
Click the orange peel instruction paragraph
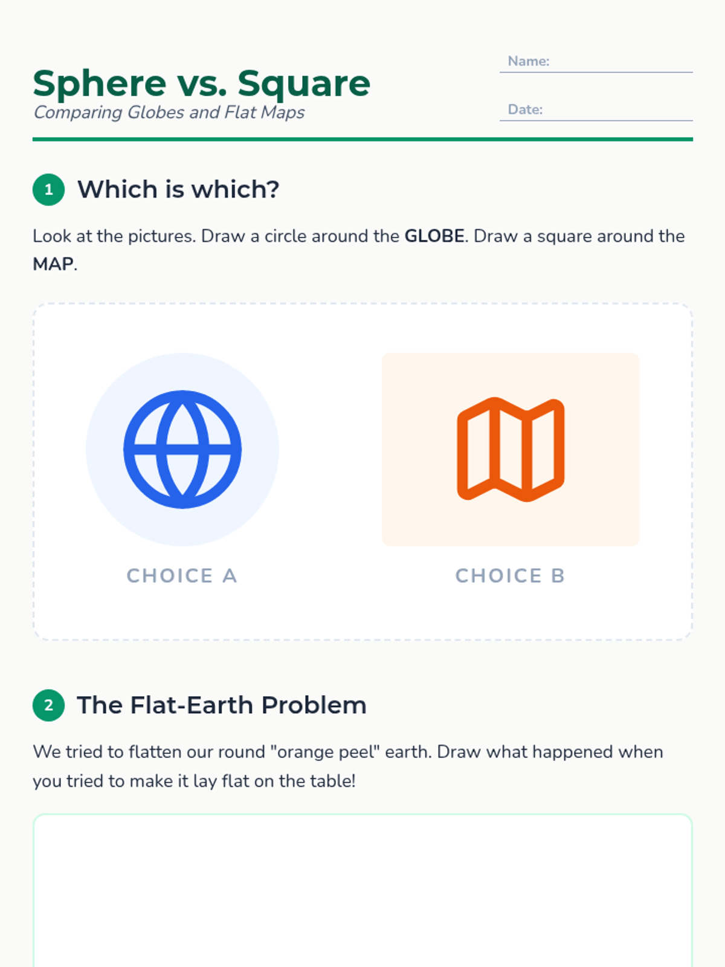(348, 766)
